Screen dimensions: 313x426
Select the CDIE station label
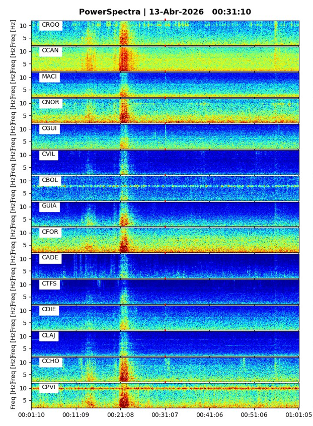[x=49, y=310]
